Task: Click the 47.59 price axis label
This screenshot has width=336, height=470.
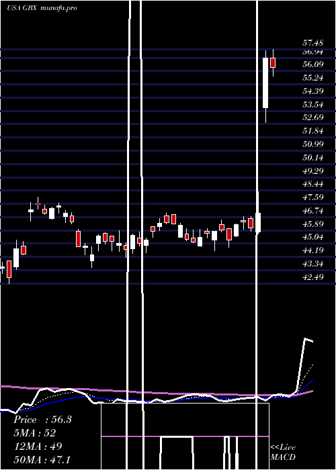Action: (313, 197)
